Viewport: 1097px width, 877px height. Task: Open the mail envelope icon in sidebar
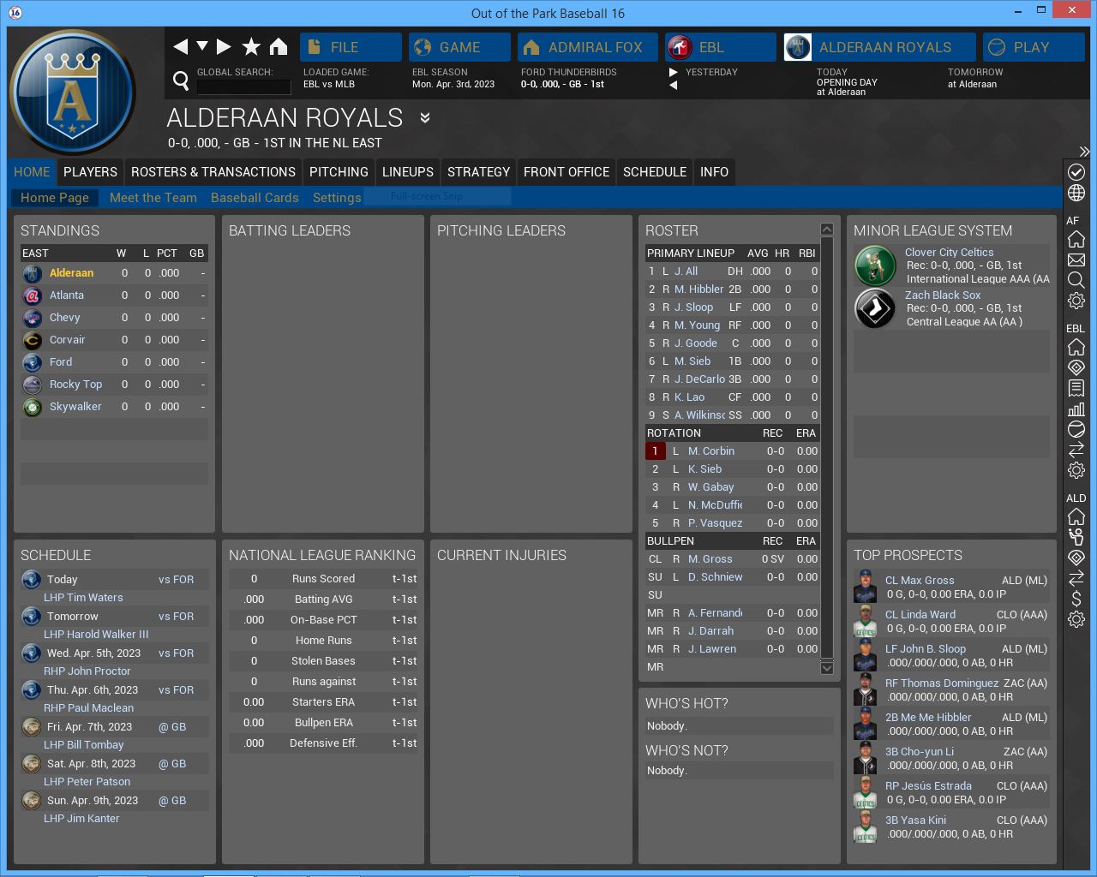point(1076,260)
